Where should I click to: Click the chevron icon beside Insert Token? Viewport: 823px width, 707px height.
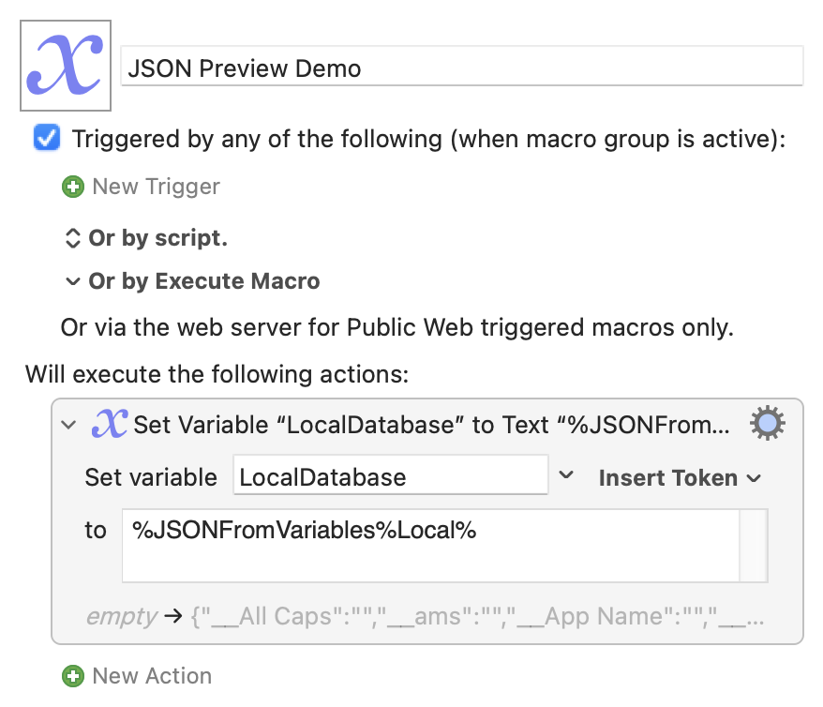point(754,478)
